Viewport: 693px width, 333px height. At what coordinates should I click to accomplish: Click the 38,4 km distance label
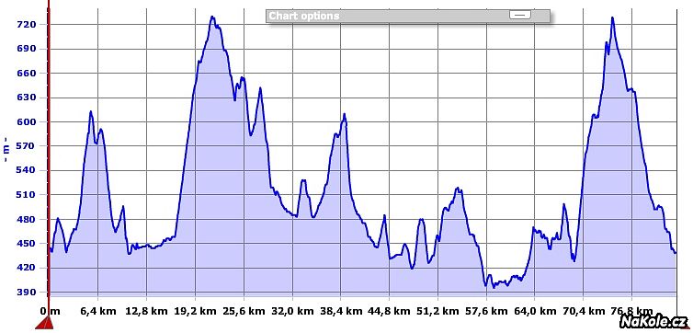(341, 311)
